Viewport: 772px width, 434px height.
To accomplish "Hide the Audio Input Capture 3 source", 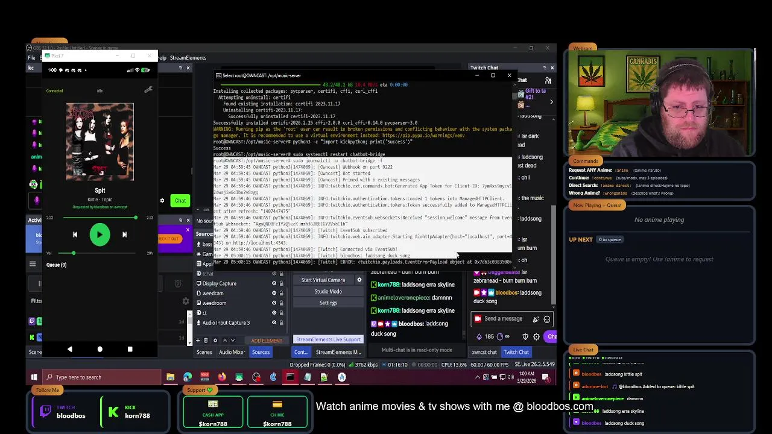I will (274, 322).
